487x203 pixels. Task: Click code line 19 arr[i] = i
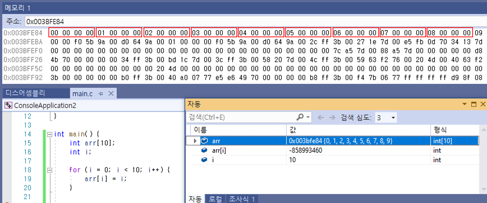(106, 179)
